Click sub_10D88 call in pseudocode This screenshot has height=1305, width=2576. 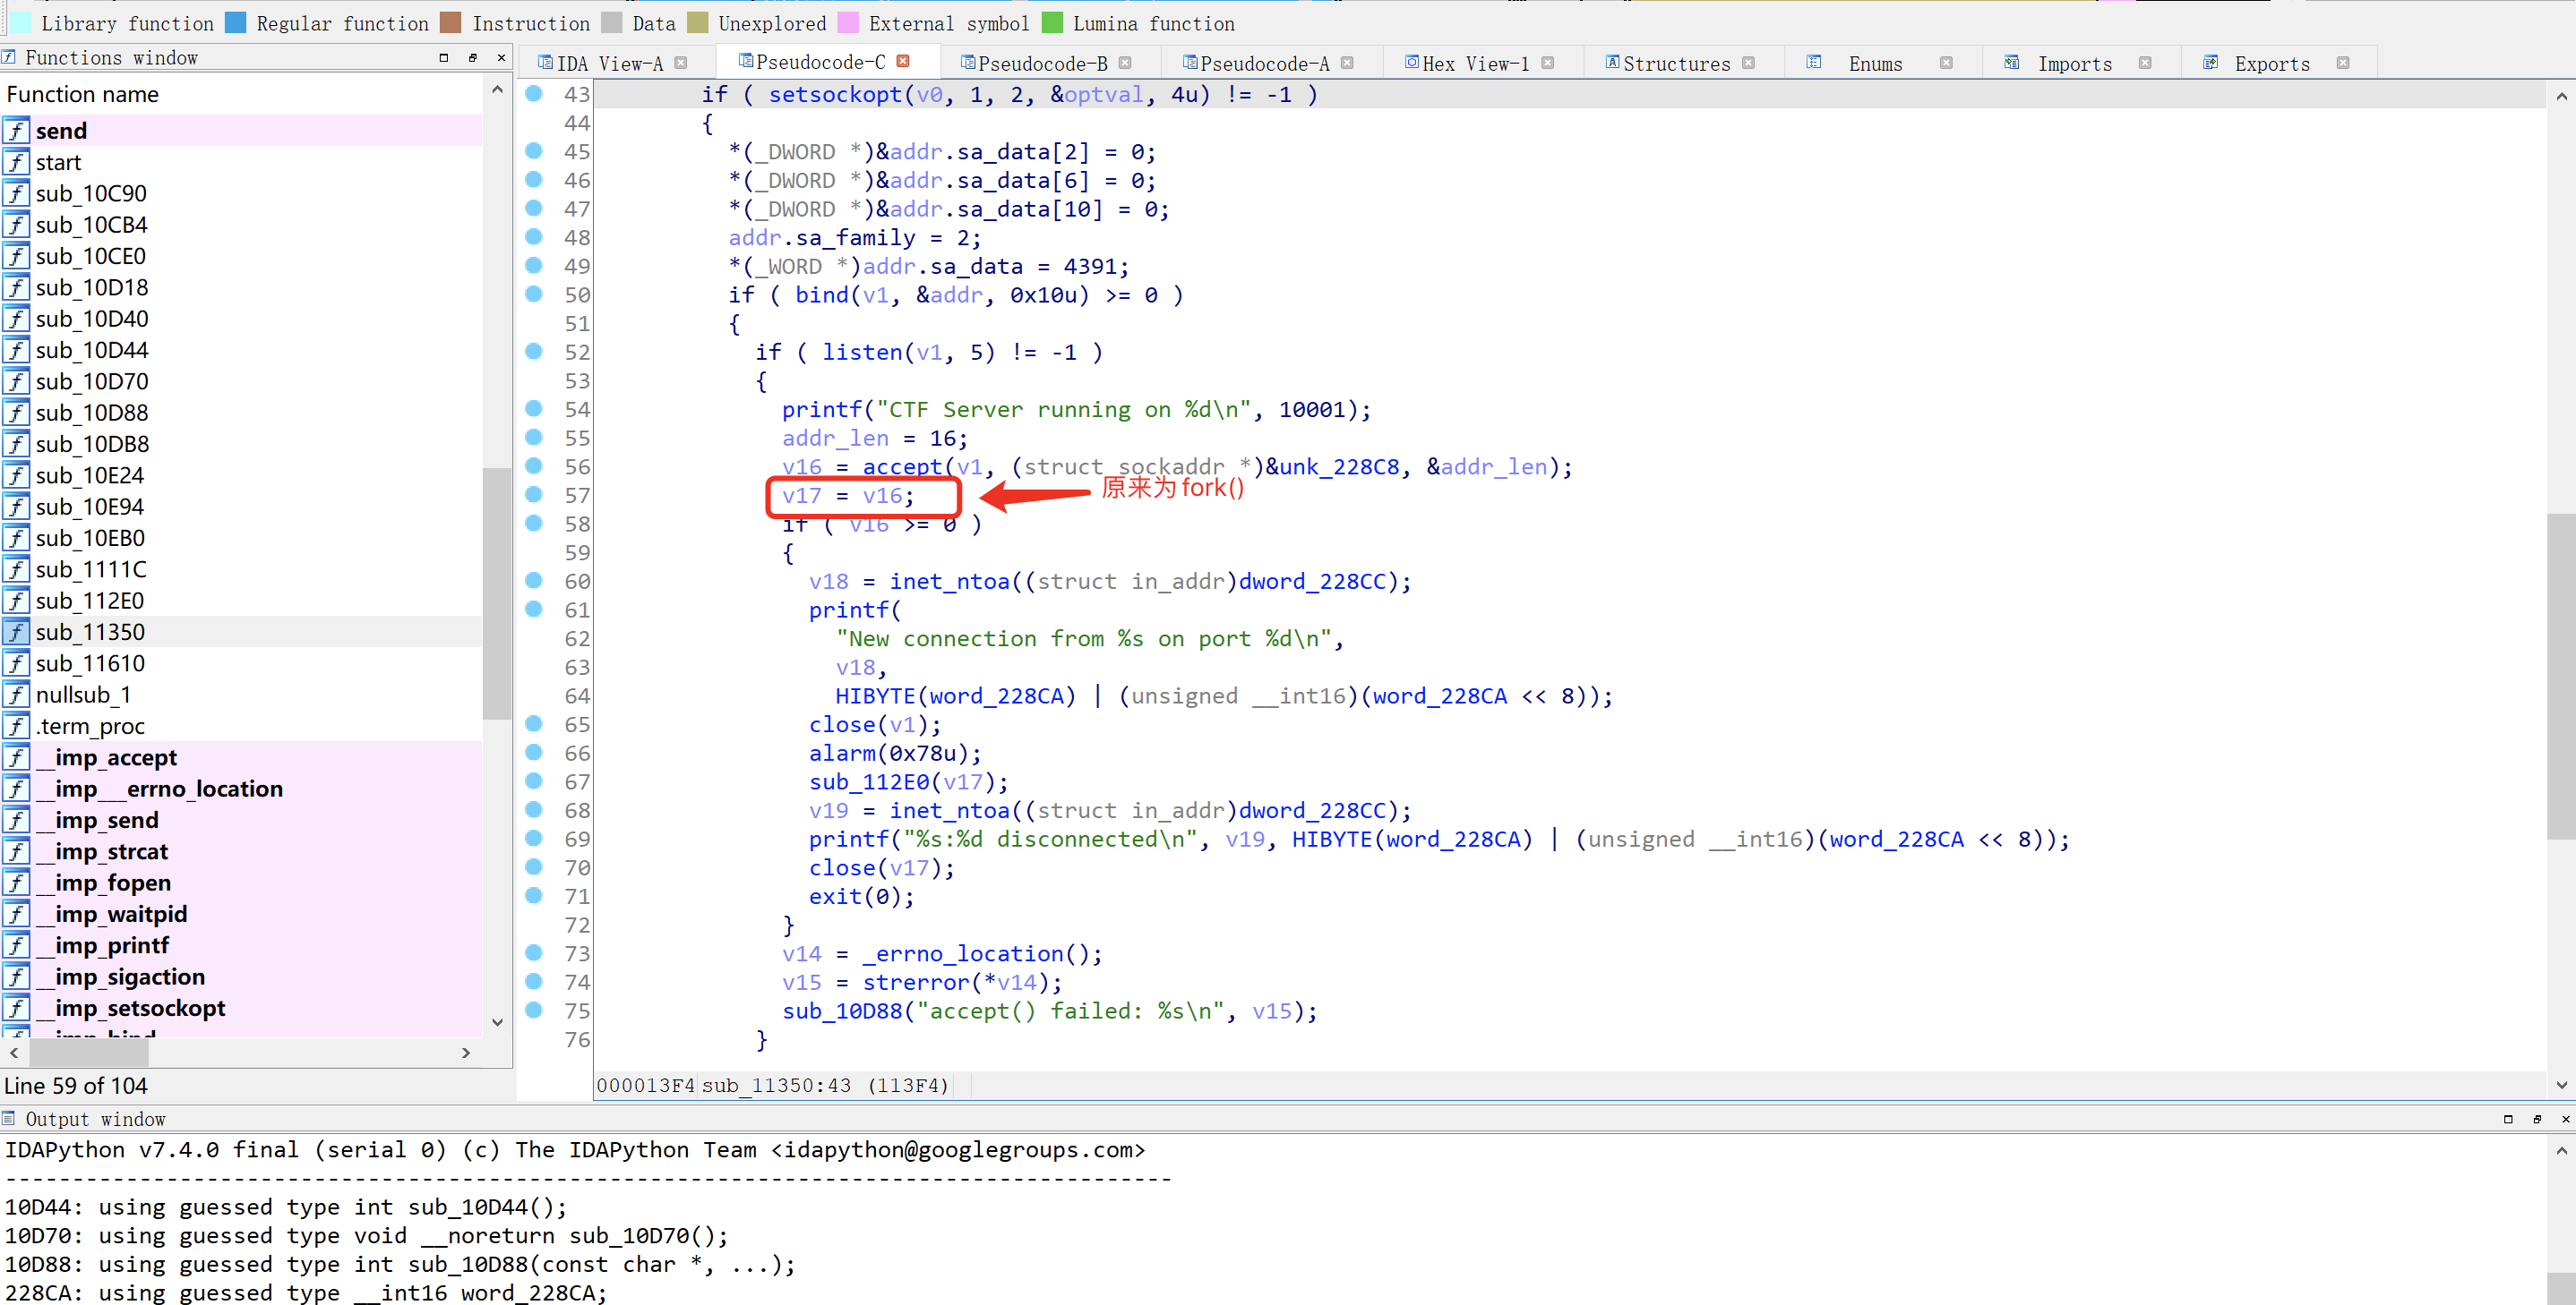coord(842,1011)
